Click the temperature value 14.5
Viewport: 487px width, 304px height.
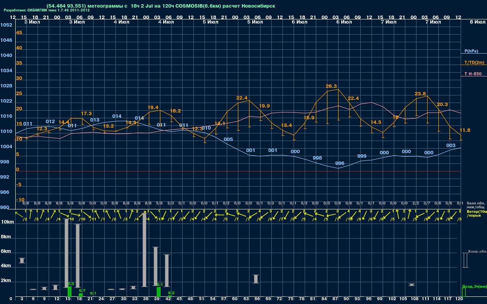(x=376, y=122)
